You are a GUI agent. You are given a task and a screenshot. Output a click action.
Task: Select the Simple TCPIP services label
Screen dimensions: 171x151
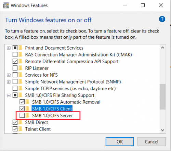[70, 89]
